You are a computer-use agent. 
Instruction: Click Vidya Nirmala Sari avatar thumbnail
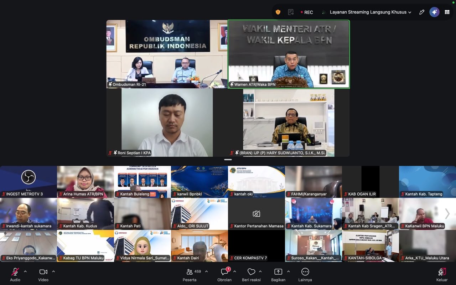click(x=142, y=246)
